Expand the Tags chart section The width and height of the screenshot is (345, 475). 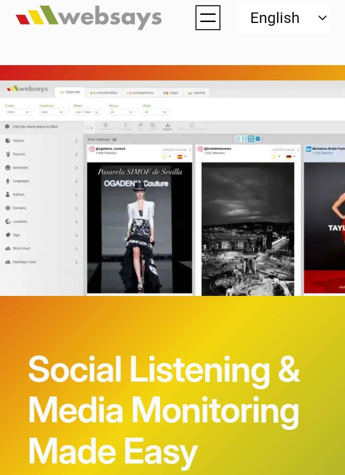tap(76, 235)
